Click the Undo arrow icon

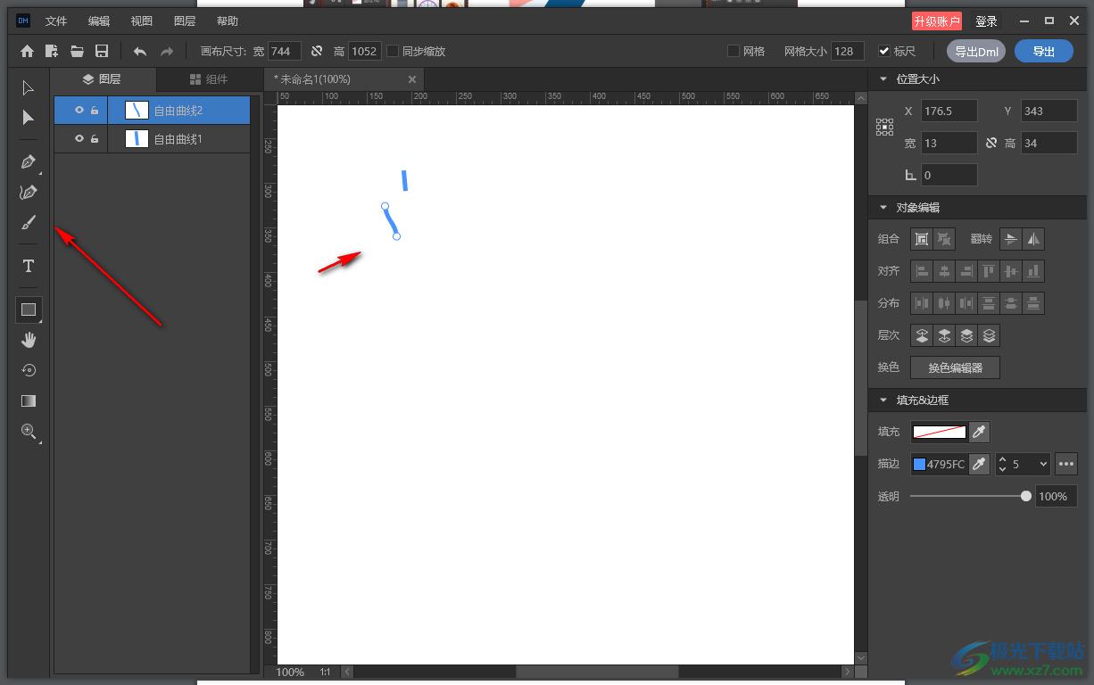coord(140,52)
